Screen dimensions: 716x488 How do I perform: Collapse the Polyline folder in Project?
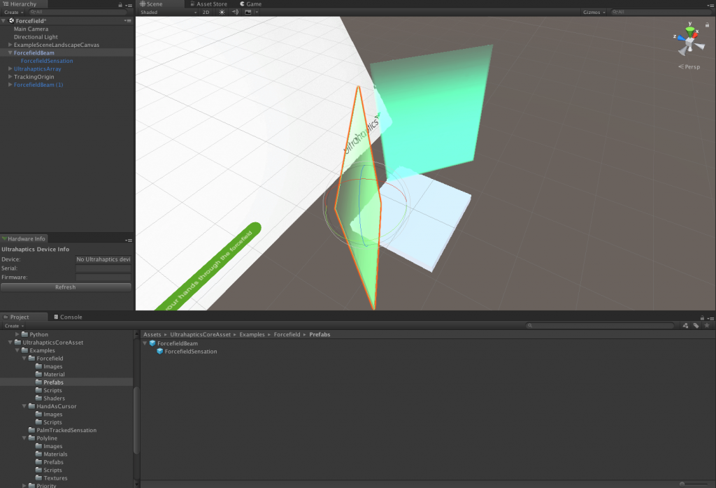[x=24, y=438]
